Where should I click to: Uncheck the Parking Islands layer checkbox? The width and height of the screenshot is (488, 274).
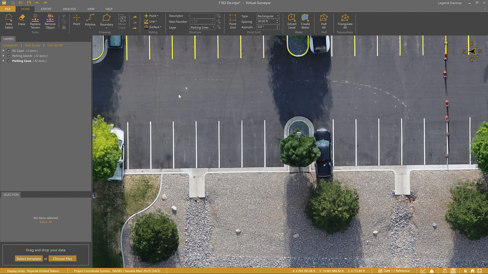pos(9,56)
